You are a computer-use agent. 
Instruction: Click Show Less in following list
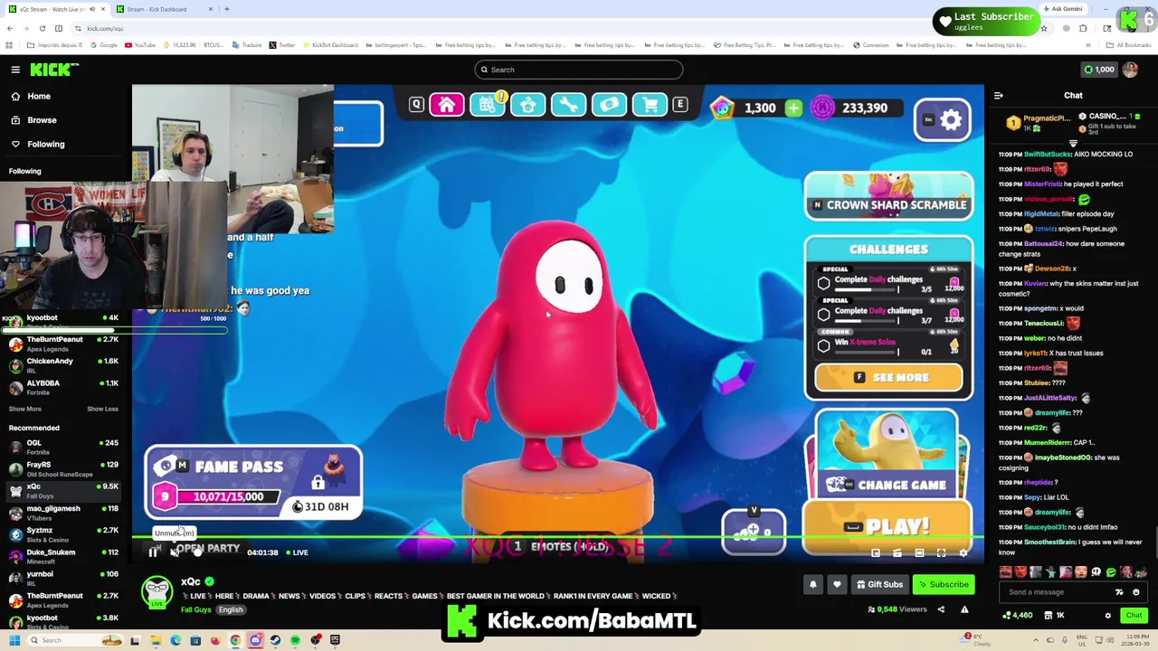click(102, 409)
